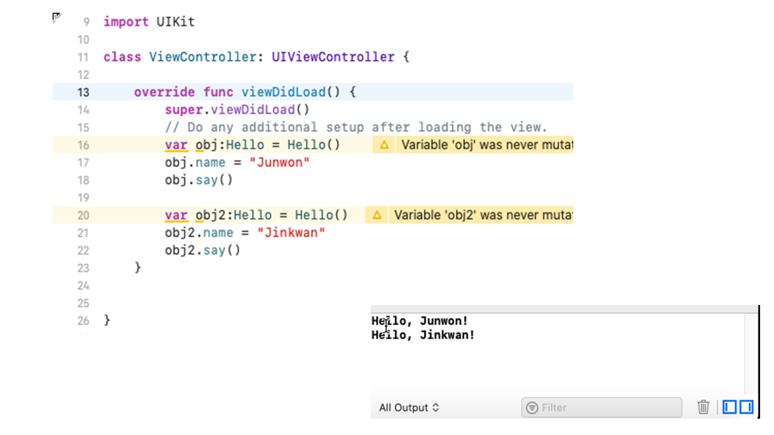Click line number 20 in the gutter
Image resolution: width=774 pixels, height=435 pixels.
pos(83,215)
